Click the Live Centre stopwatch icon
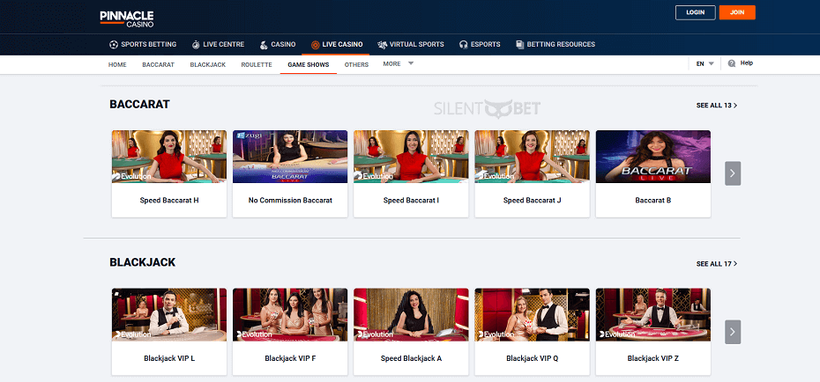820x382 pixels. 196,44
